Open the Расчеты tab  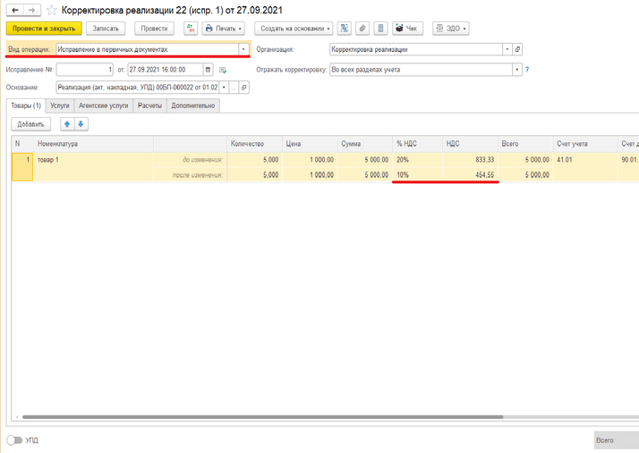150,105
